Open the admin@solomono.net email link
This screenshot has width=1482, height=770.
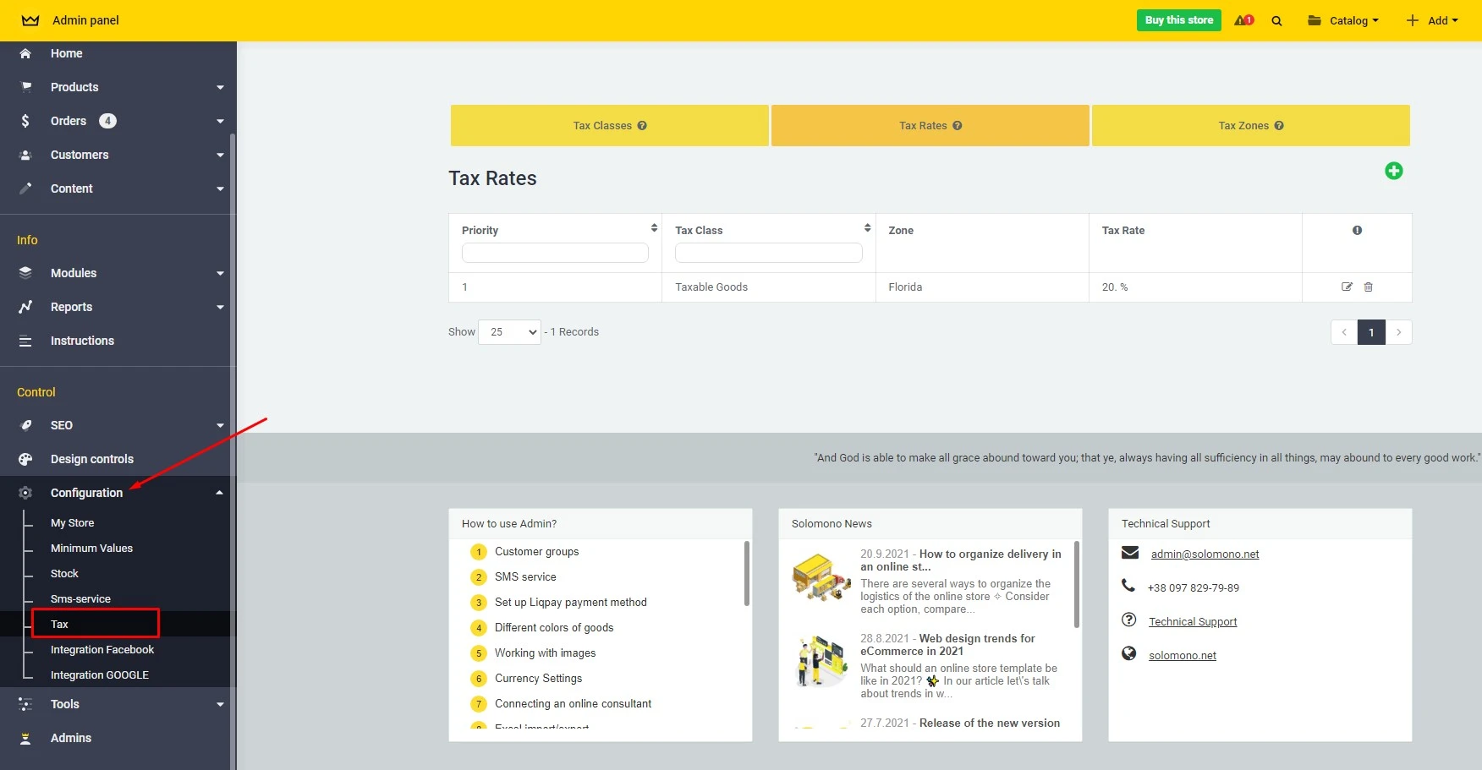[1205, 554]
